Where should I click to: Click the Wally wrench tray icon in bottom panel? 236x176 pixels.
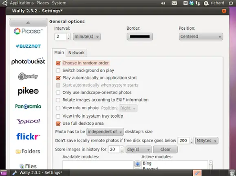(x=197, y=173)
